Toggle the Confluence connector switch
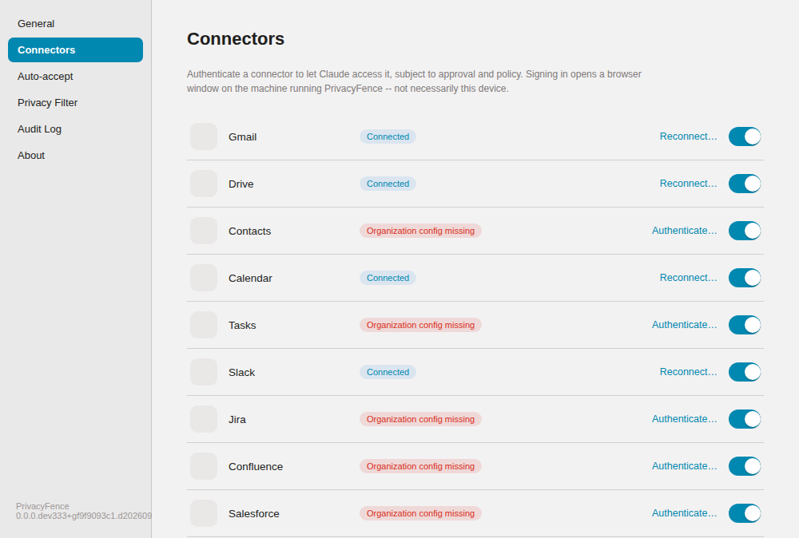Image resolution: width=799 pixels, height=538 pixels. pos(745,466)
